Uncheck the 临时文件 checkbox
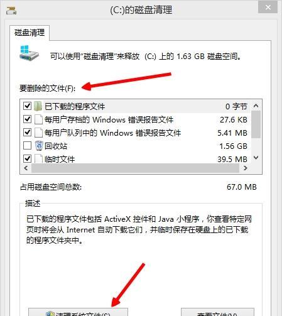The height and width of the screenshot is (316, 282). (x=27, y=158)
